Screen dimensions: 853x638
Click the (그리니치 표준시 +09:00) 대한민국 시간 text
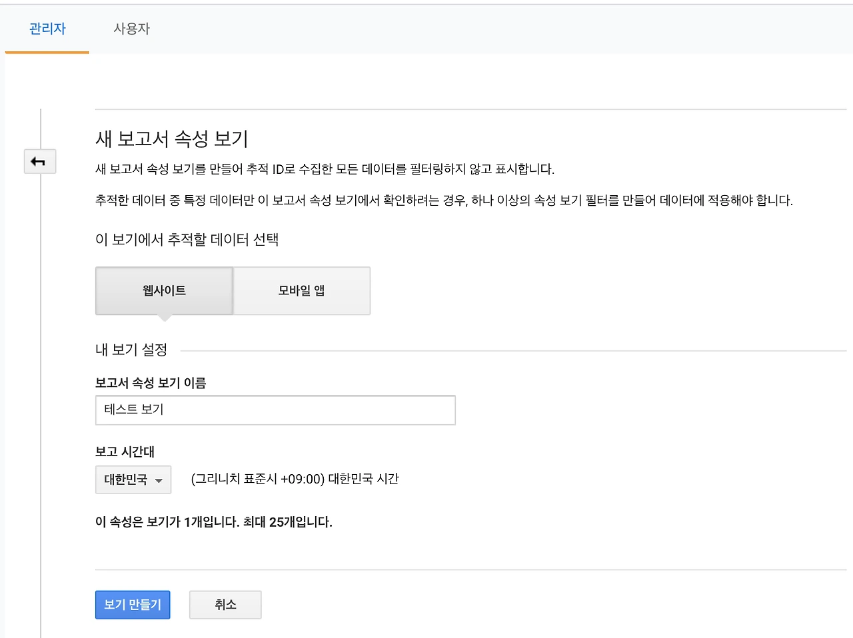(x=295, y=479)
